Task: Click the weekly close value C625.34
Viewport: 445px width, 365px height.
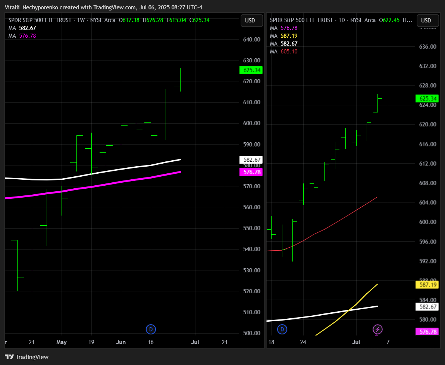Action: pyautogui.click(x=200, y=20)
